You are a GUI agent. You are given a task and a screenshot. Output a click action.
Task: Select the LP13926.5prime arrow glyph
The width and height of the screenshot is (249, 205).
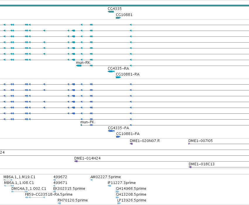(x=119, y=203)
